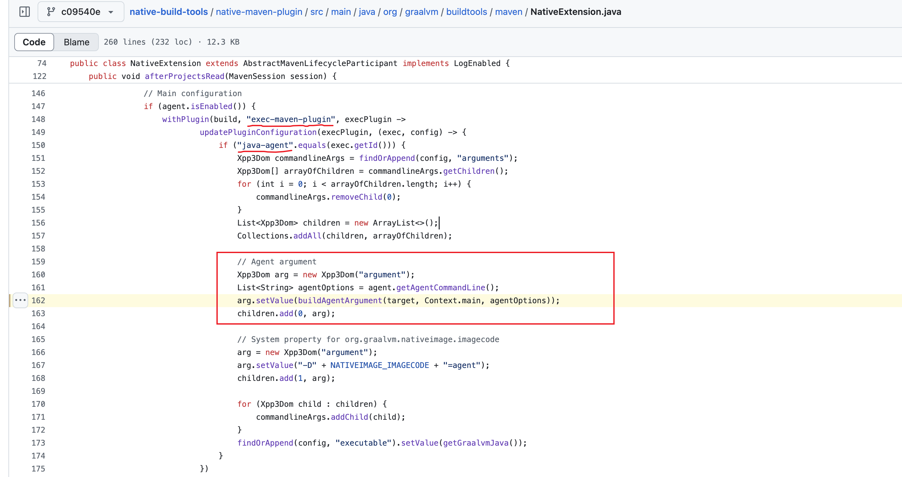Click the getAgentCommandLine method call

coord(441,287)
